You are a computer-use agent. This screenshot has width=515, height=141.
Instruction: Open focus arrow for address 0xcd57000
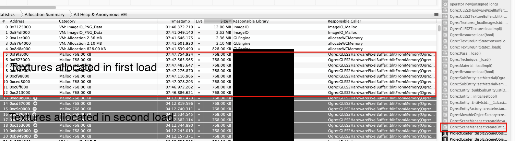point(35,103)
